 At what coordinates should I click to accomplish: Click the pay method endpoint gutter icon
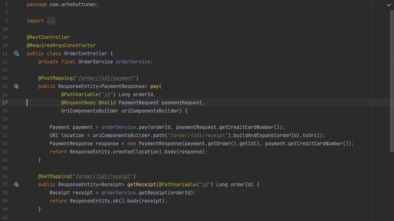coord(17,86)
